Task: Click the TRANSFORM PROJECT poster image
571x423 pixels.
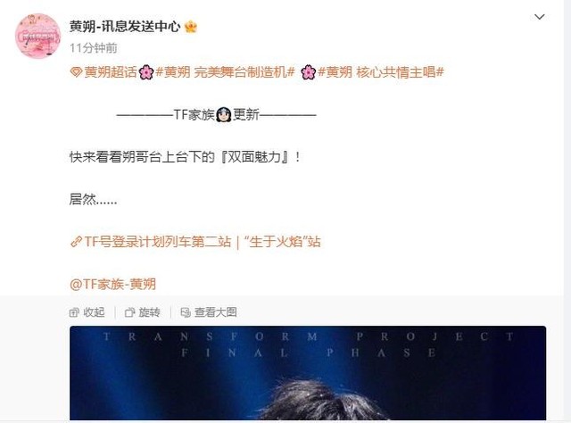Action: [308, 373]
